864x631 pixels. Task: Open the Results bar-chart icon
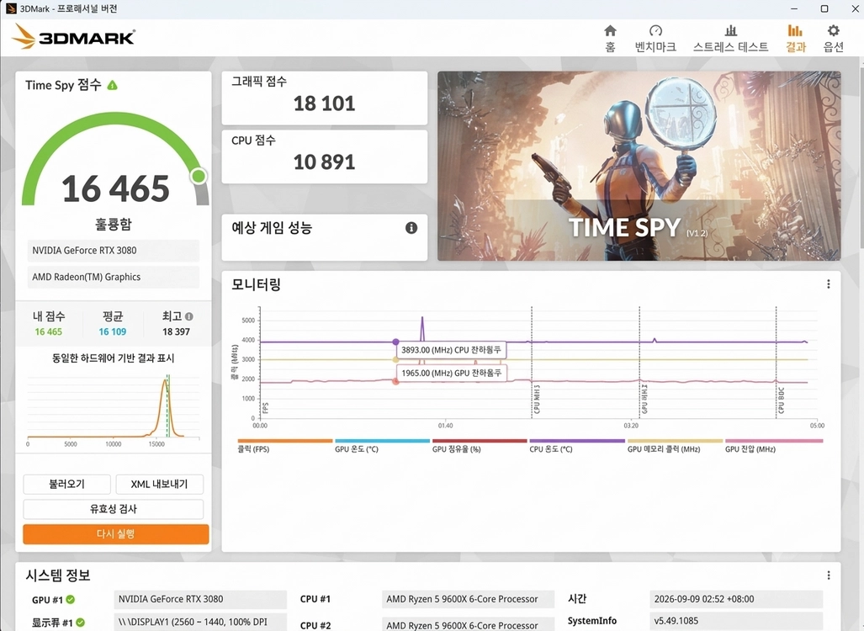point(795,30)
